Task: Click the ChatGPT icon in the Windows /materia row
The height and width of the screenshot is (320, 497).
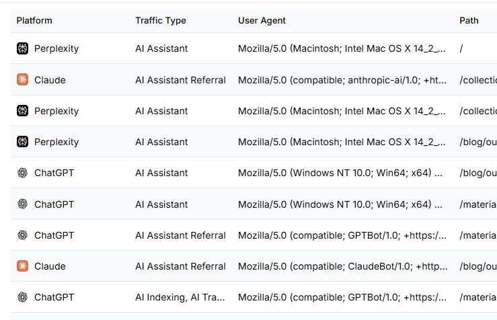Action: point(22,204)
